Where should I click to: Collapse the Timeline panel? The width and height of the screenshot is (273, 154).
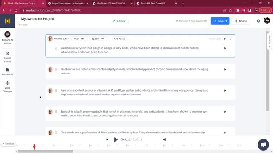(8, 144)
